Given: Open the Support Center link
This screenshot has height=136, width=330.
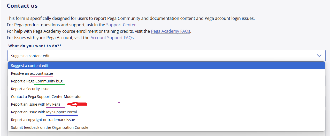Looking at the screenshot, I should click(x=121, y=25).
